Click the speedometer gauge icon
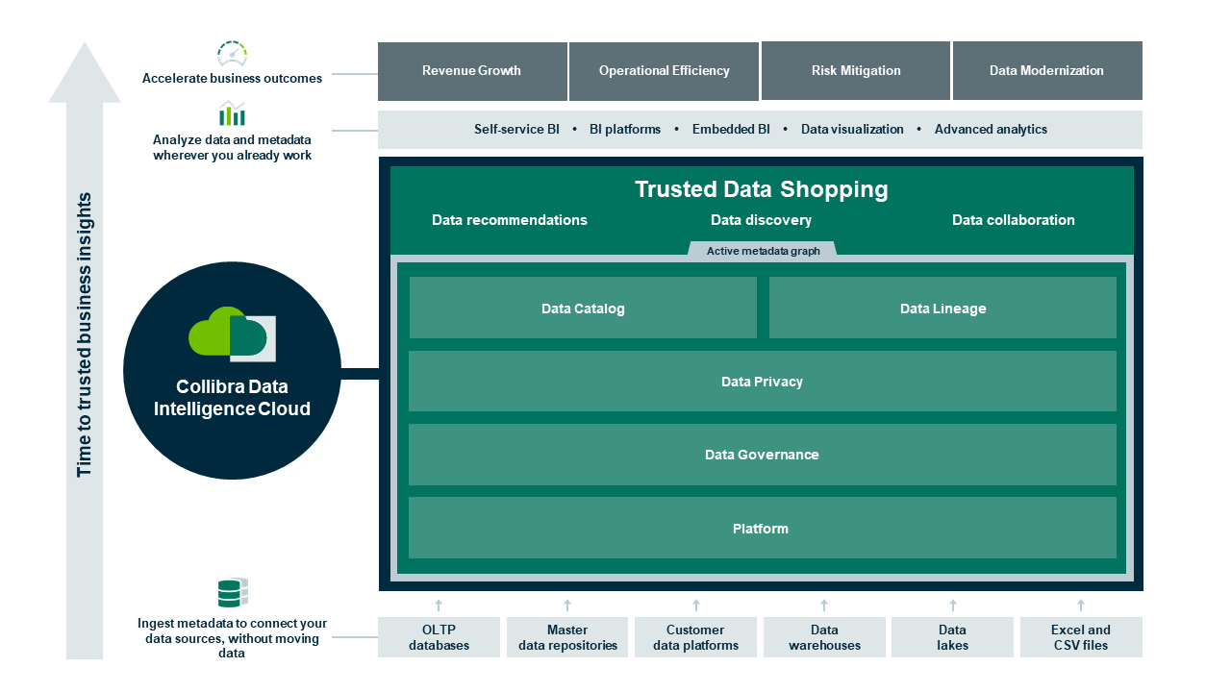The image size is (1231, 692). click(231, 55)
